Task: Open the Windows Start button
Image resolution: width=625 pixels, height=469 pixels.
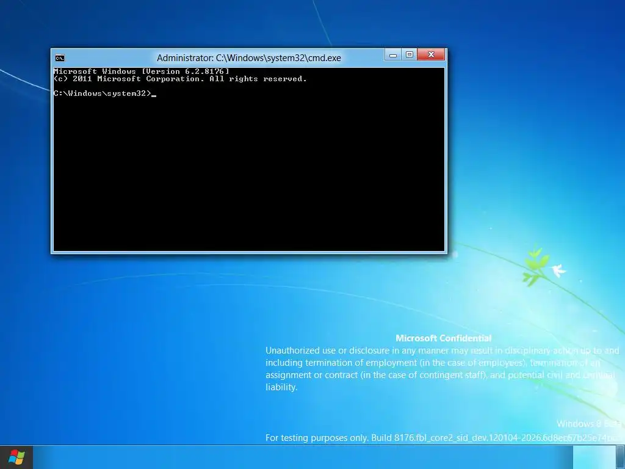Action: pyautogui.click(x=16, y=457)
